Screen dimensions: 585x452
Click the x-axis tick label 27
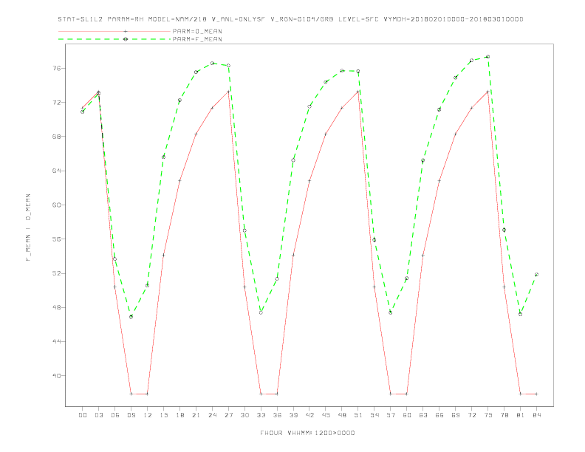(x=228, y=415)
